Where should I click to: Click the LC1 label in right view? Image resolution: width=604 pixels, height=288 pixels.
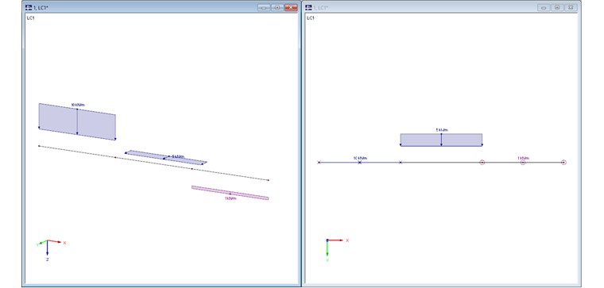[x=310, y=18]
